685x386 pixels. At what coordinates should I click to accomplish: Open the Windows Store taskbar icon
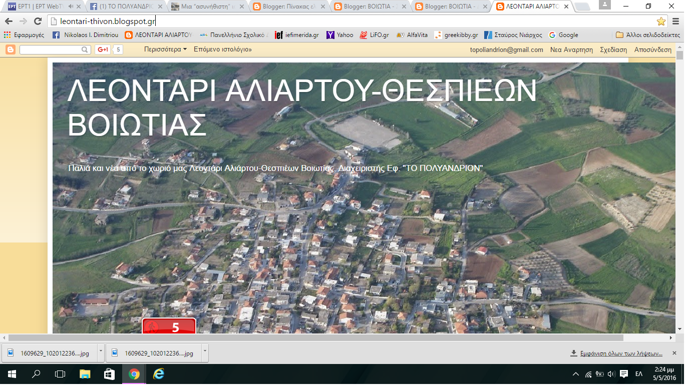click(109, 374)
